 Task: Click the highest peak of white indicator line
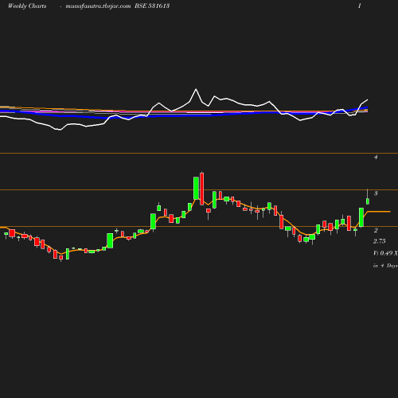[x=196, y=89]
